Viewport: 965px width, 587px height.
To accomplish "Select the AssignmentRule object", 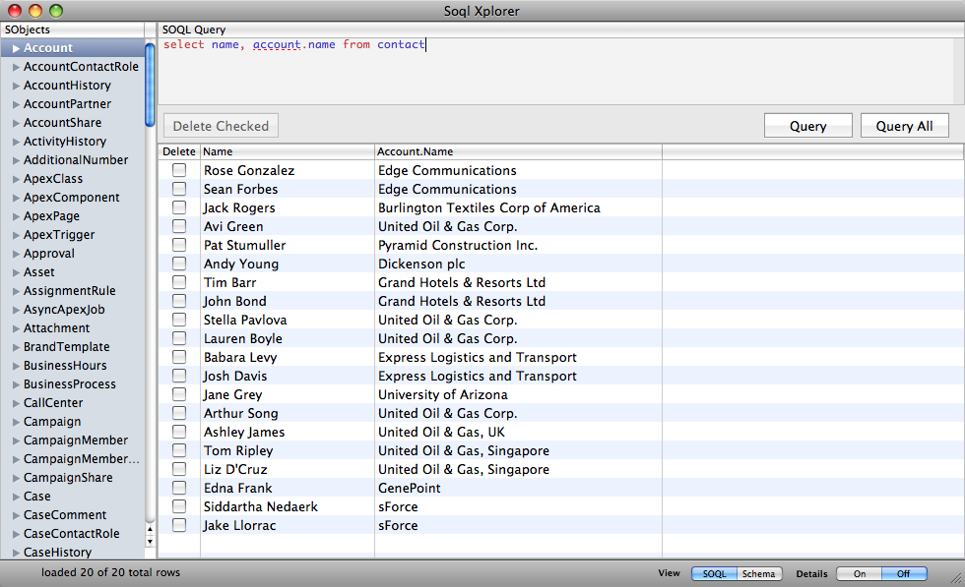I will (x=70, y=291).
